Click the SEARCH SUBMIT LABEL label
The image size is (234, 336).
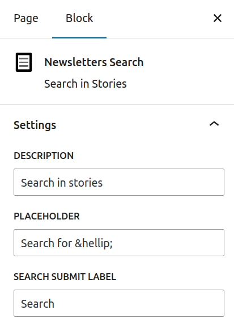click(x=65, y=277)
